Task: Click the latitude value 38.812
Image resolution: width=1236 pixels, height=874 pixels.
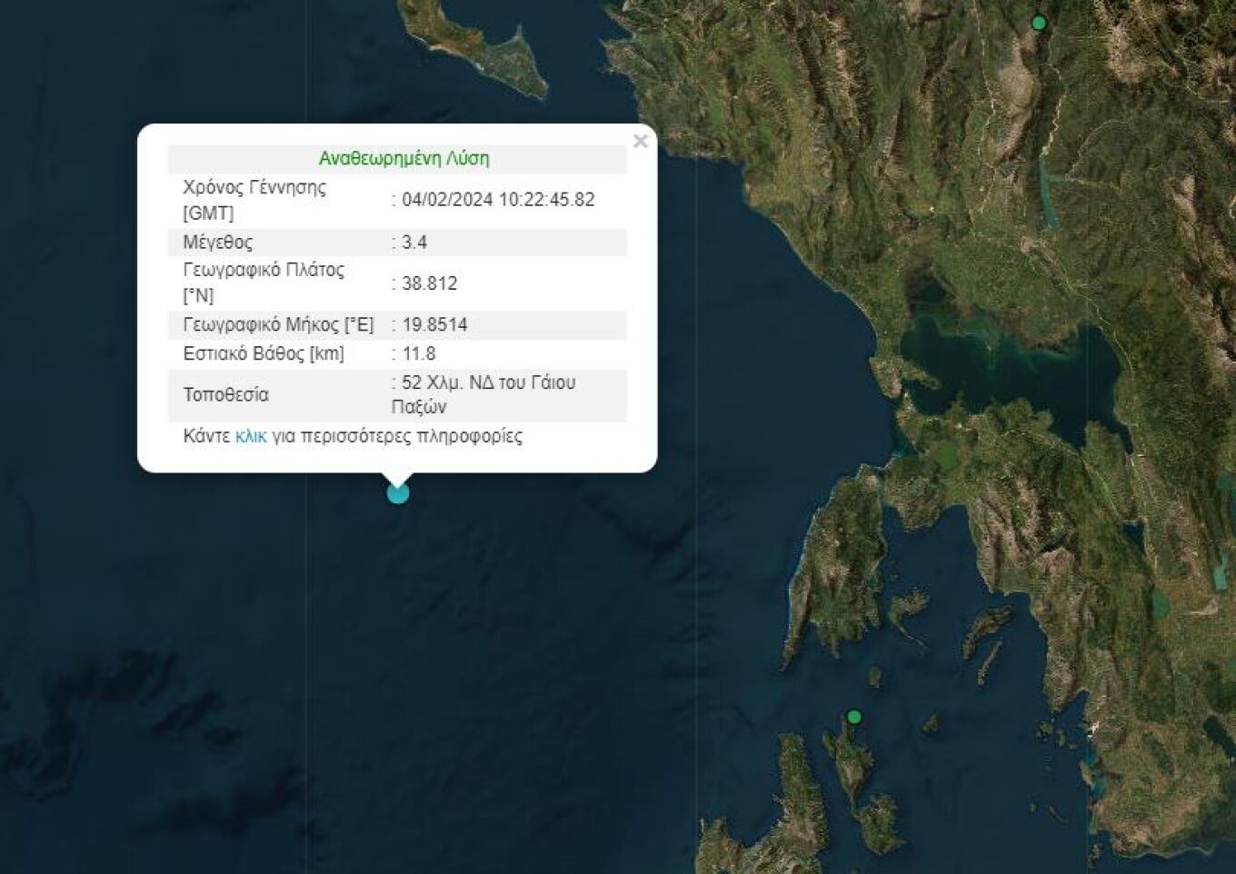Action: 429,283
